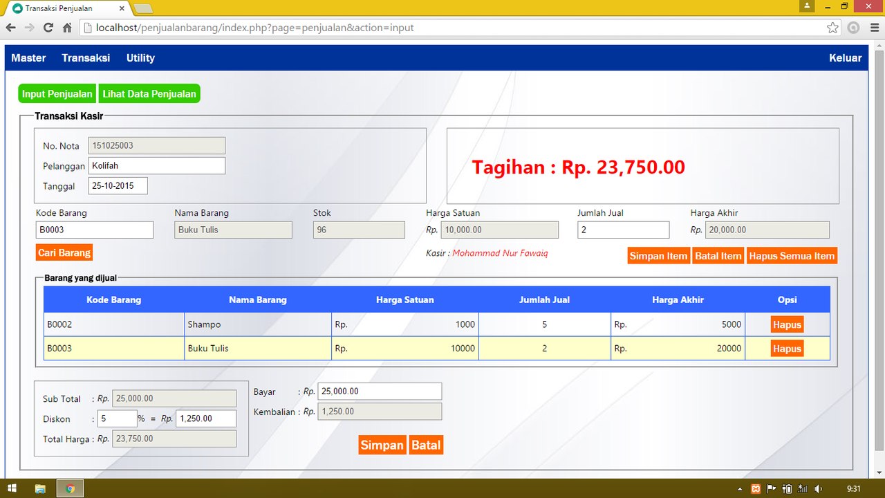Viewport: 885px width, 498px height.
Task: Open the Utility menu
Action: (140, 58)
